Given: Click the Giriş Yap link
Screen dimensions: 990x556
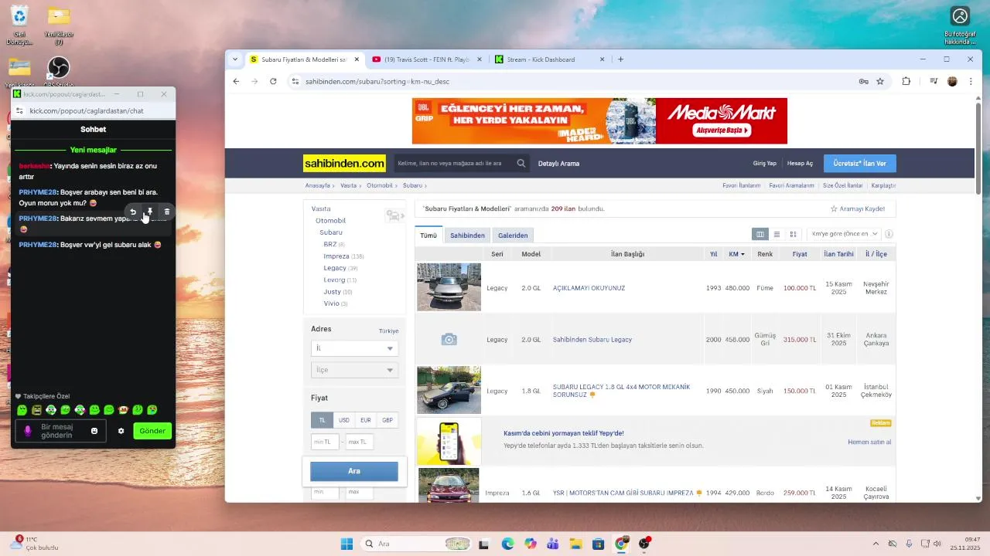Looking at the screenshot, I should pyautogui.click(x=765, y=164).
